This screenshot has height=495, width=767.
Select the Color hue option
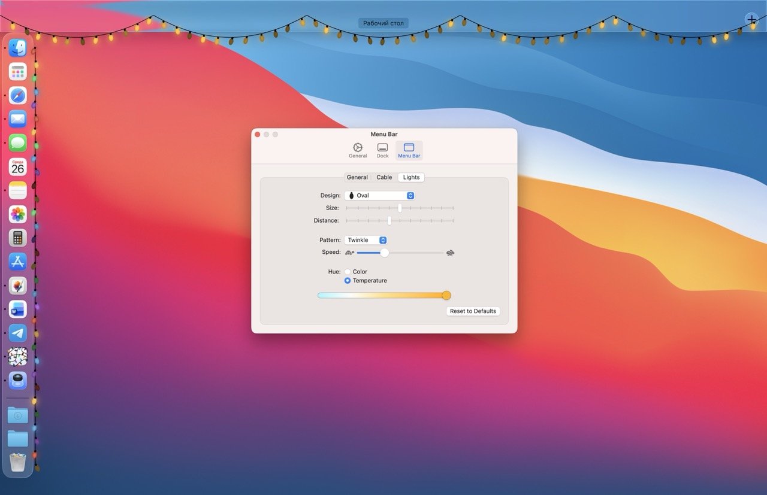(348, 271)
